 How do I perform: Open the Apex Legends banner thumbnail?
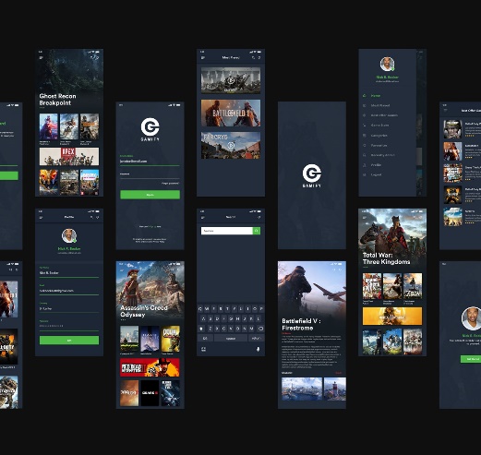(69, 156)
